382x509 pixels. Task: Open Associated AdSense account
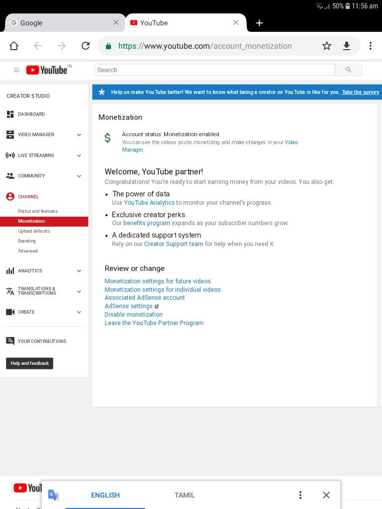pyautogui.click(x=145, y=298)
